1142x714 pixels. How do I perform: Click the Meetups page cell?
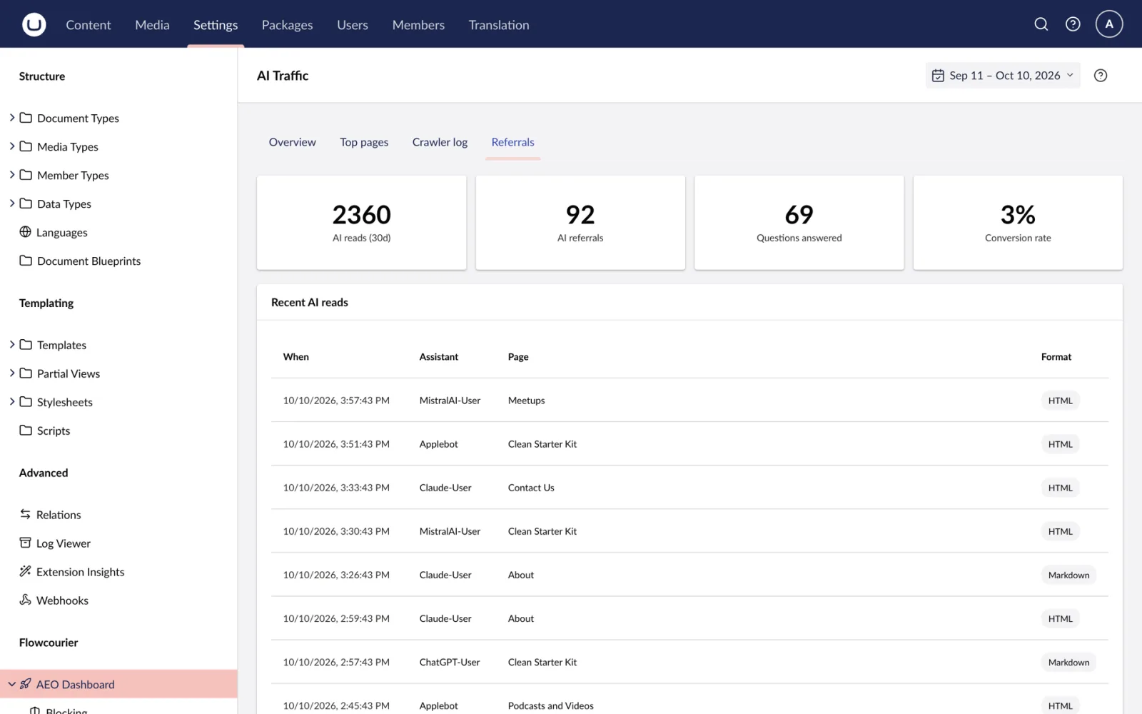[x=526, y=401]
